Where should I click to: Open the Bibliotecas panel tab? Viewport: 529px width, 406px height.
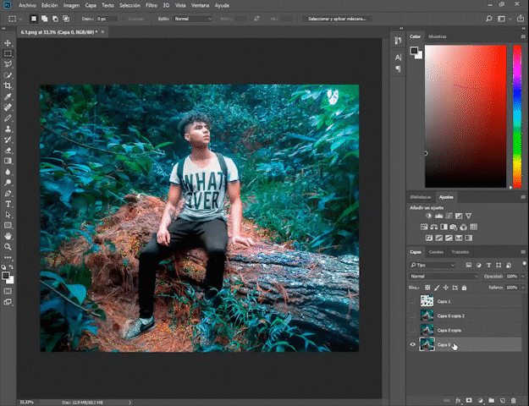[420, 196]
